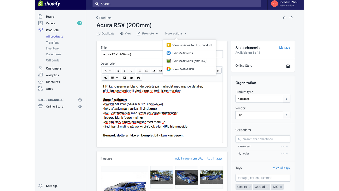
Task: Click the Customers person icon
Action: 41,68
